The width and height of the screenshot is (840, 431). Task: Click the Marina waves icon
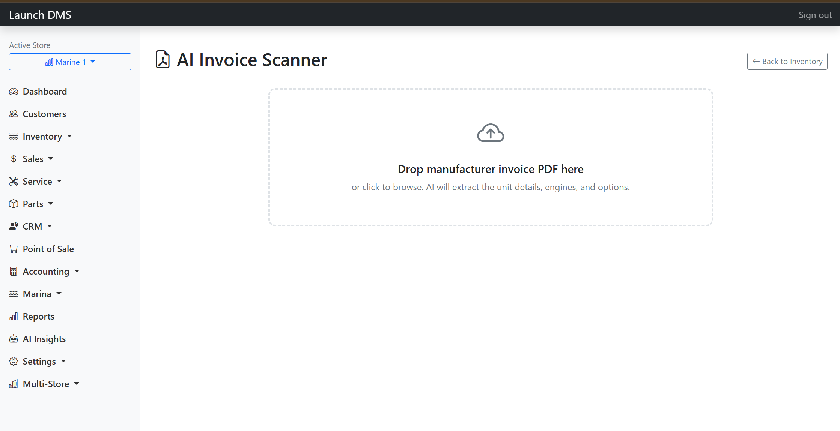point(14,294)
